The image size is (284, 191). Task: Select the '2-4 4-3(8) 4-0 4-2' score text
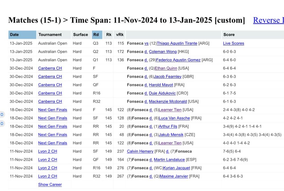coord(239,110)
